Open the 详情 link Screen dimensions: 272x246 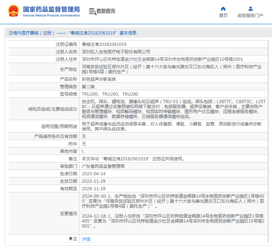(86, 239)
